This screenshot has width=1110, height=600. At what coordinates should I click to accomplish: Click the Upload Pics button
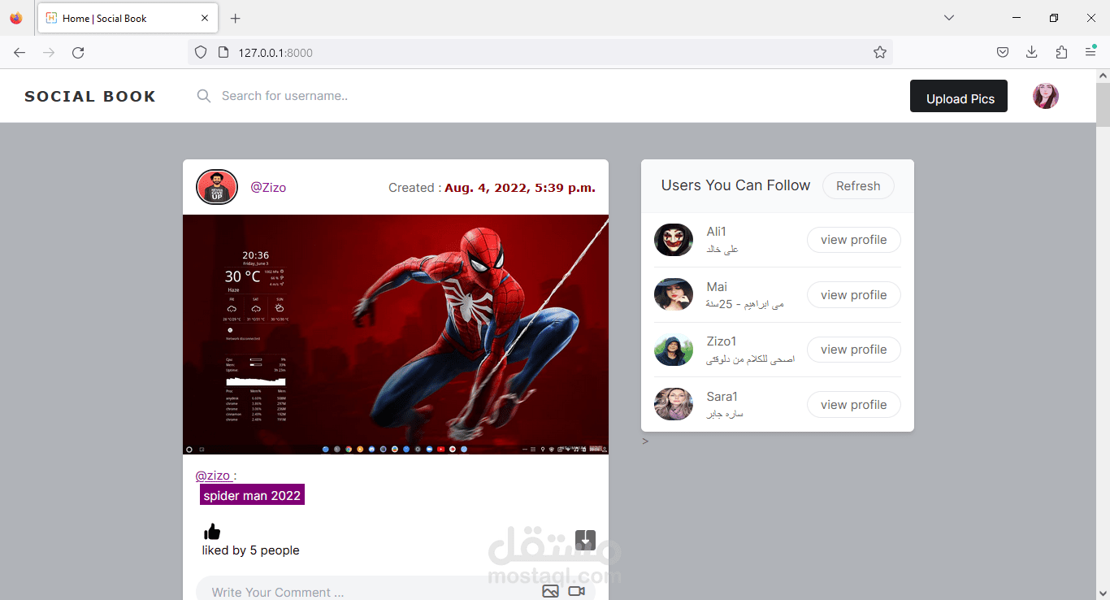(x=959, y=96)
